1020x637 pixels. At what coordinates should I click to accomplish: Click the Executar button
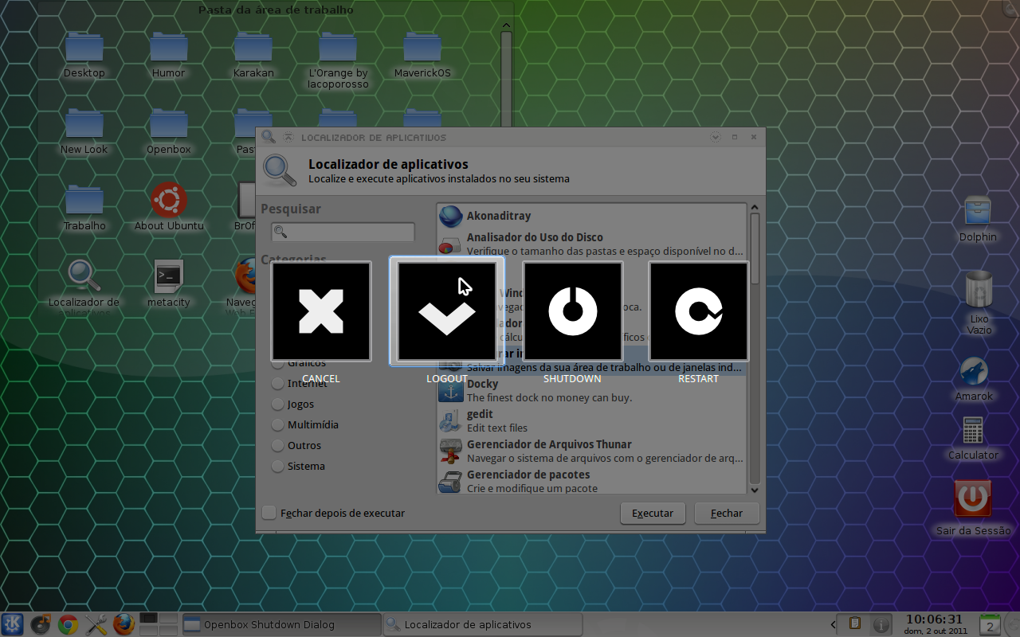pos(653,513)
